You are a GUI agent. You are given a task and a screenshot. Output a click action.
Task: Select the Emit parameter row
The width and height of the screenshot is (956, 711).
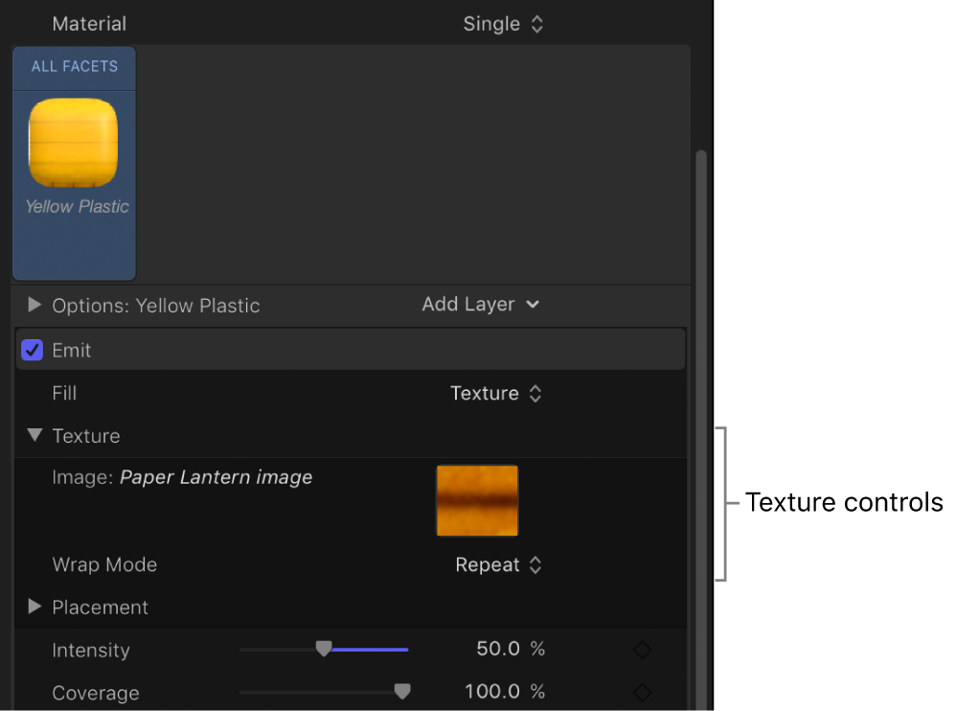click(x=287, y=350)
